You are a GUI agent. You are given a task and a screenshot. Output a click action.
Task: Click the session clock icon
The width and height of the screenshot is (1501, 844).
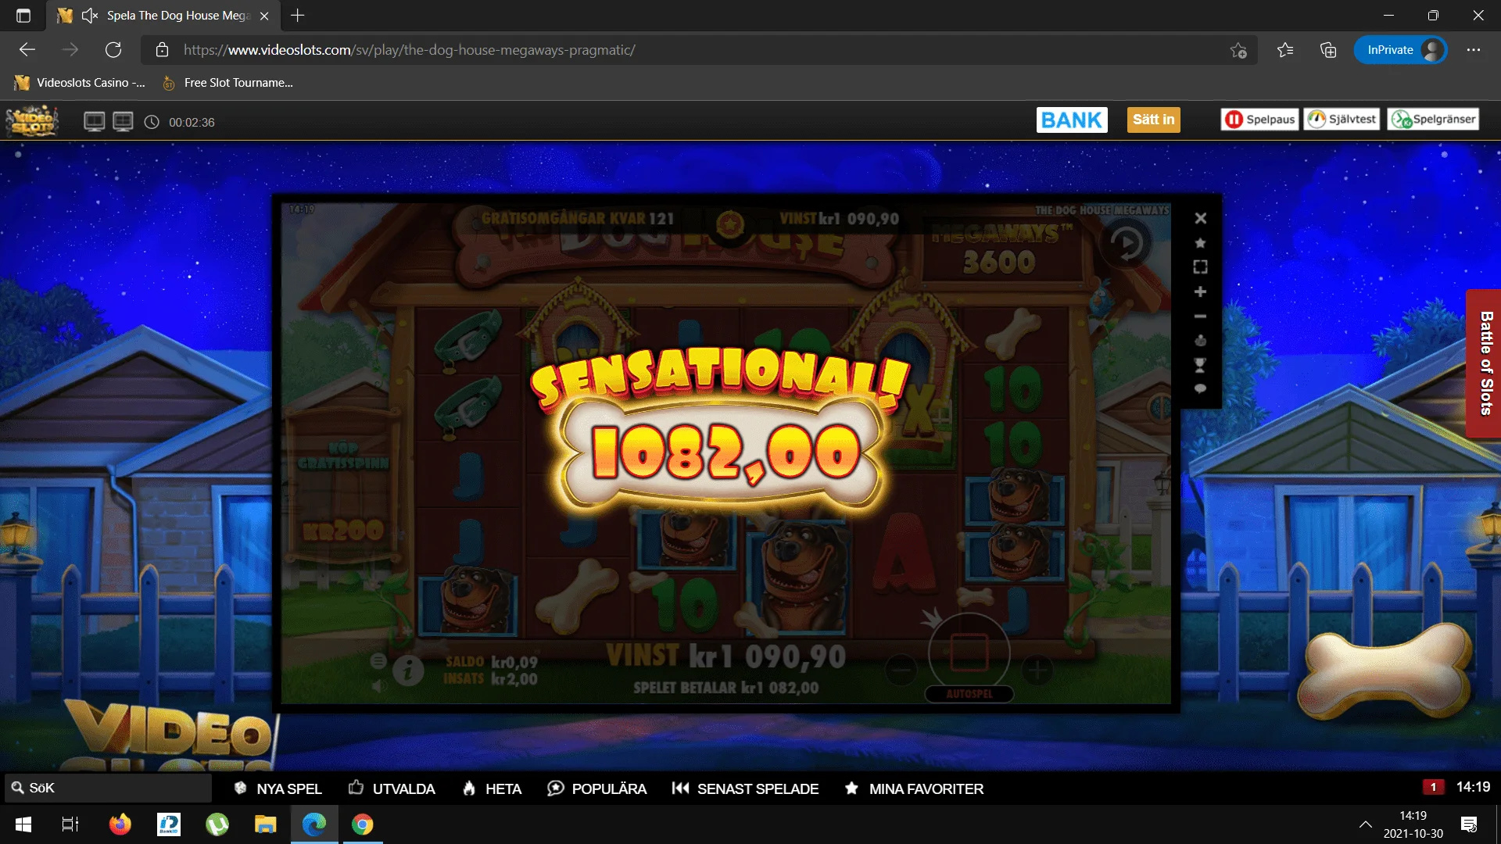(x=152, y=122)
